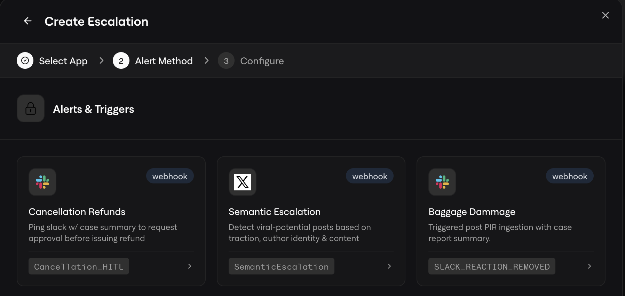Click the SemanticEscalation trigger tag
This screenshot has width=625, height=296.
pyautogui.click(x=281, y=266)
